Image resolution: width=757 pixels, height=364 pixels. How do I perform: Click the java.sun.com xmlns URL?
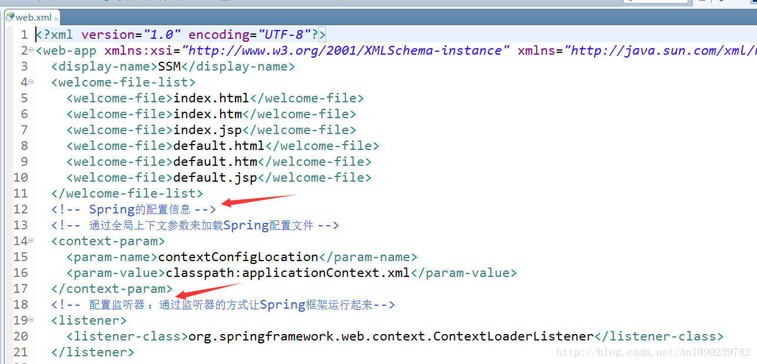point(660,51)
